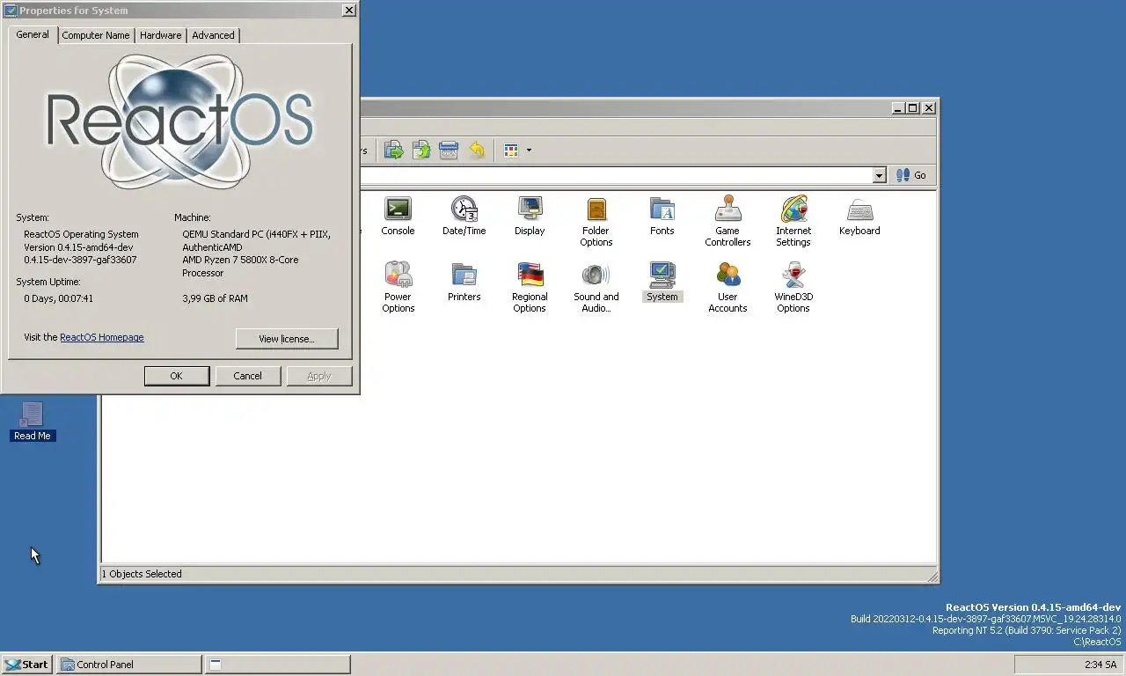Click 'ReactOS Operating System' text
The width and height of the screenshot is (1126, 676).
[81, 234]
